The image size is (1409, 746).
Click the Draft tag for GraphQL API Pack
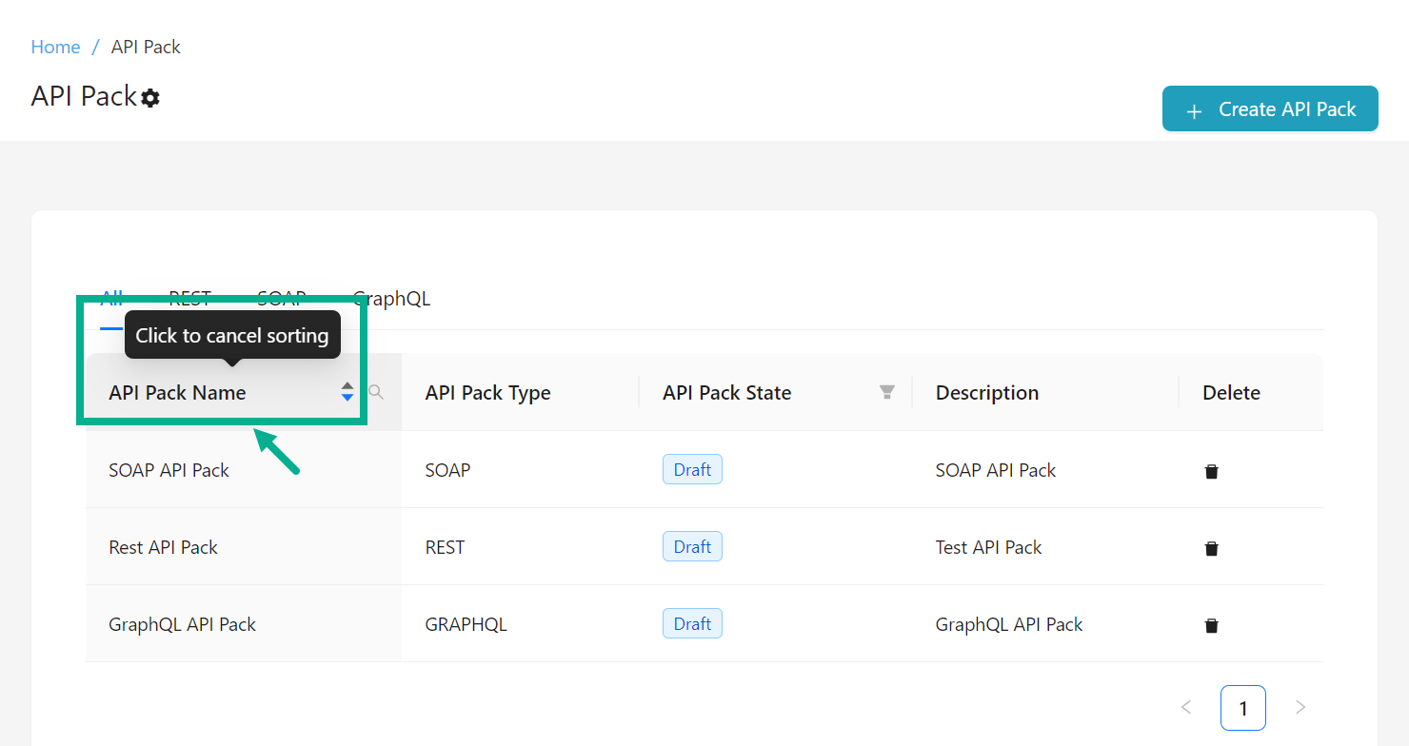coord(692,624)
